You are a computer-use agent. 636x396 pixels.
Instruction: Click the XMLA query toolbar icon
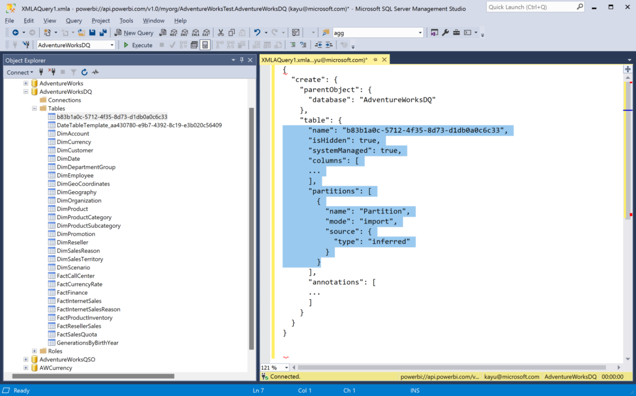[196, 33]
